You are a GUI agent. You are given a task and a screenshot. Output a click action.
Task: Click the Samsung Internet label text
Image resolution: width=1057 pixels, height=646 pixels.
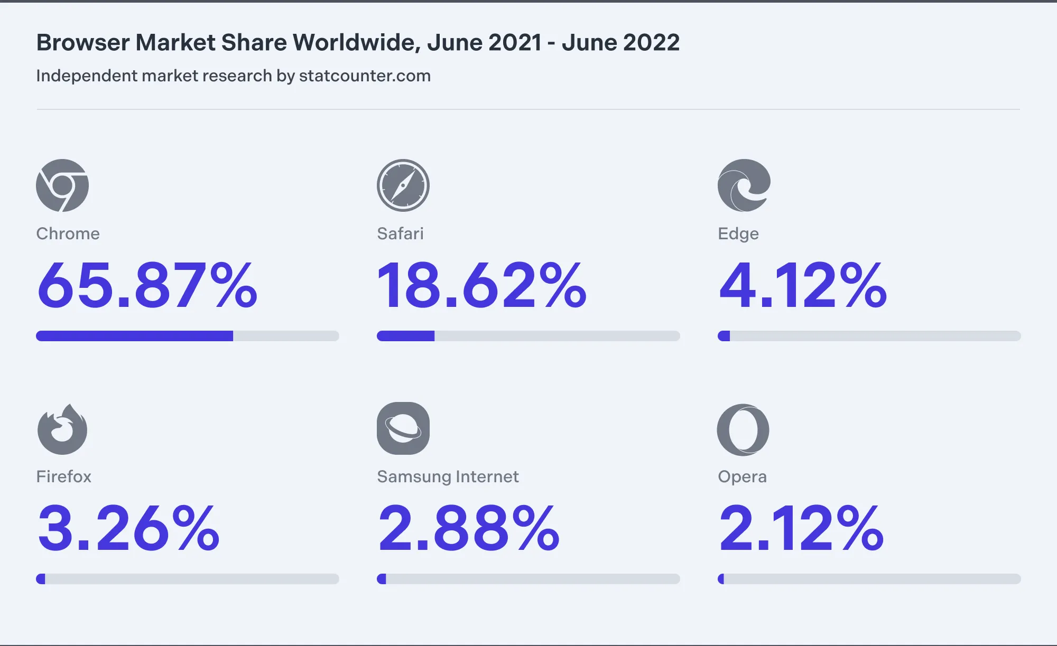tap(448, 477)
